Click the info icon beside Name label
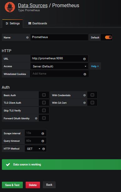Image resolution: width=121 pixels, height=192 pixels. tap(27, 37)
